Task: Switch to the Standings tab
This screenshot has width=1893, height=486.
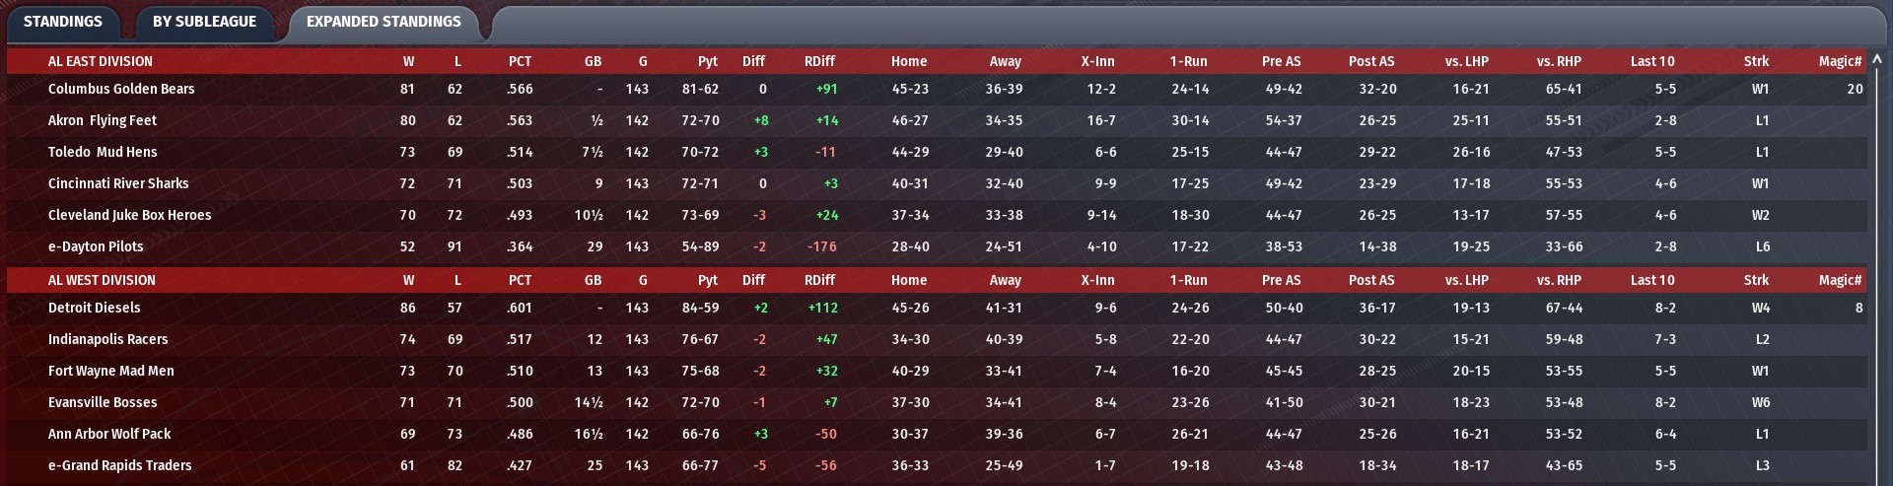Action: (62, 22)
